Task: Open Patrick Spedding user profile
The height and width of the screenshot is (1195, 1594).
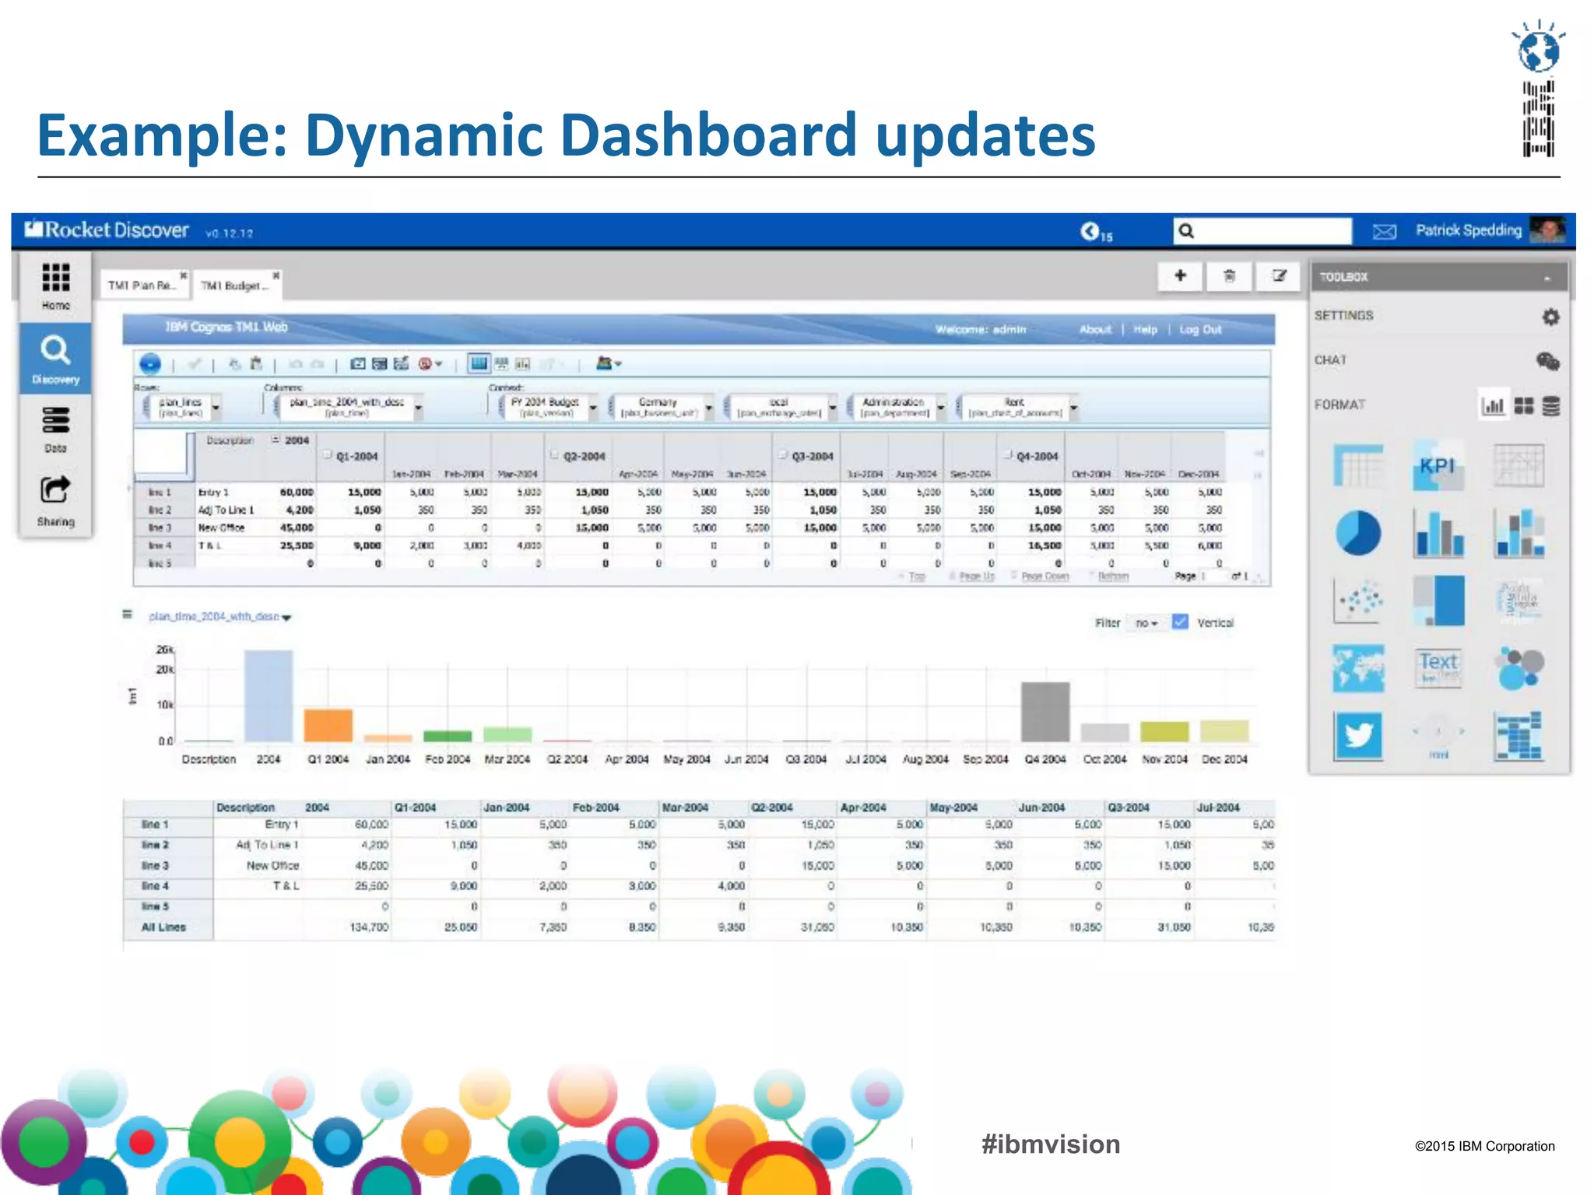Action: (x=1490, y=230)
